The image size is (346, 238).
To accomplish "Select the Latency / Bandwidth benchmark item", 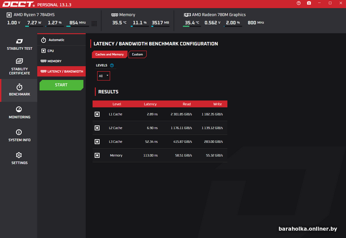I will (x=61, y=71).
